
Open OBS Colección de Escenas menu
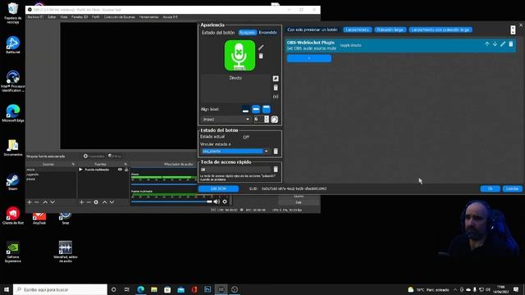(119, 17)
